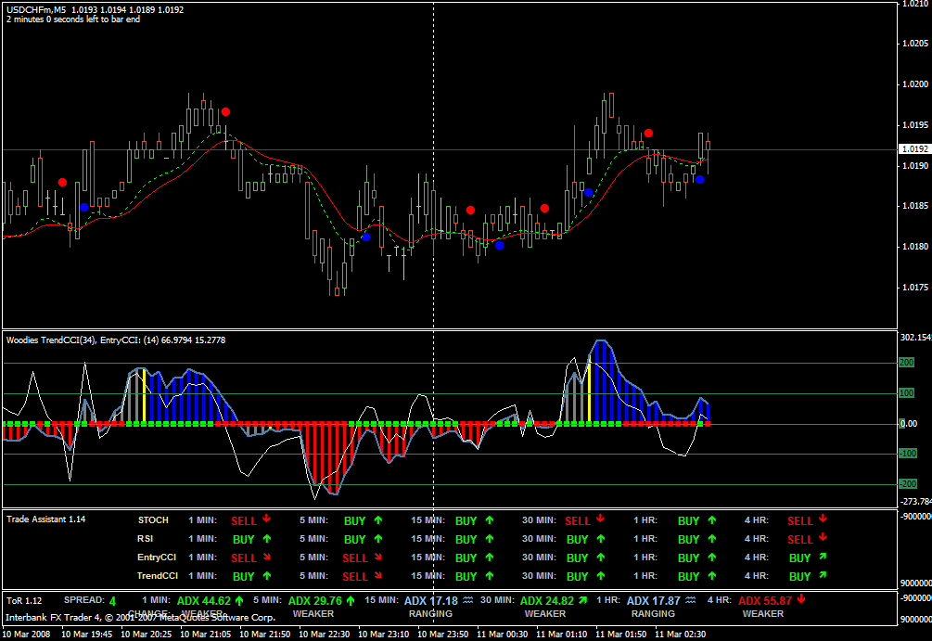Click the '2 minutes 0 seconds left to bar end' text

click(x=73, y=19)
